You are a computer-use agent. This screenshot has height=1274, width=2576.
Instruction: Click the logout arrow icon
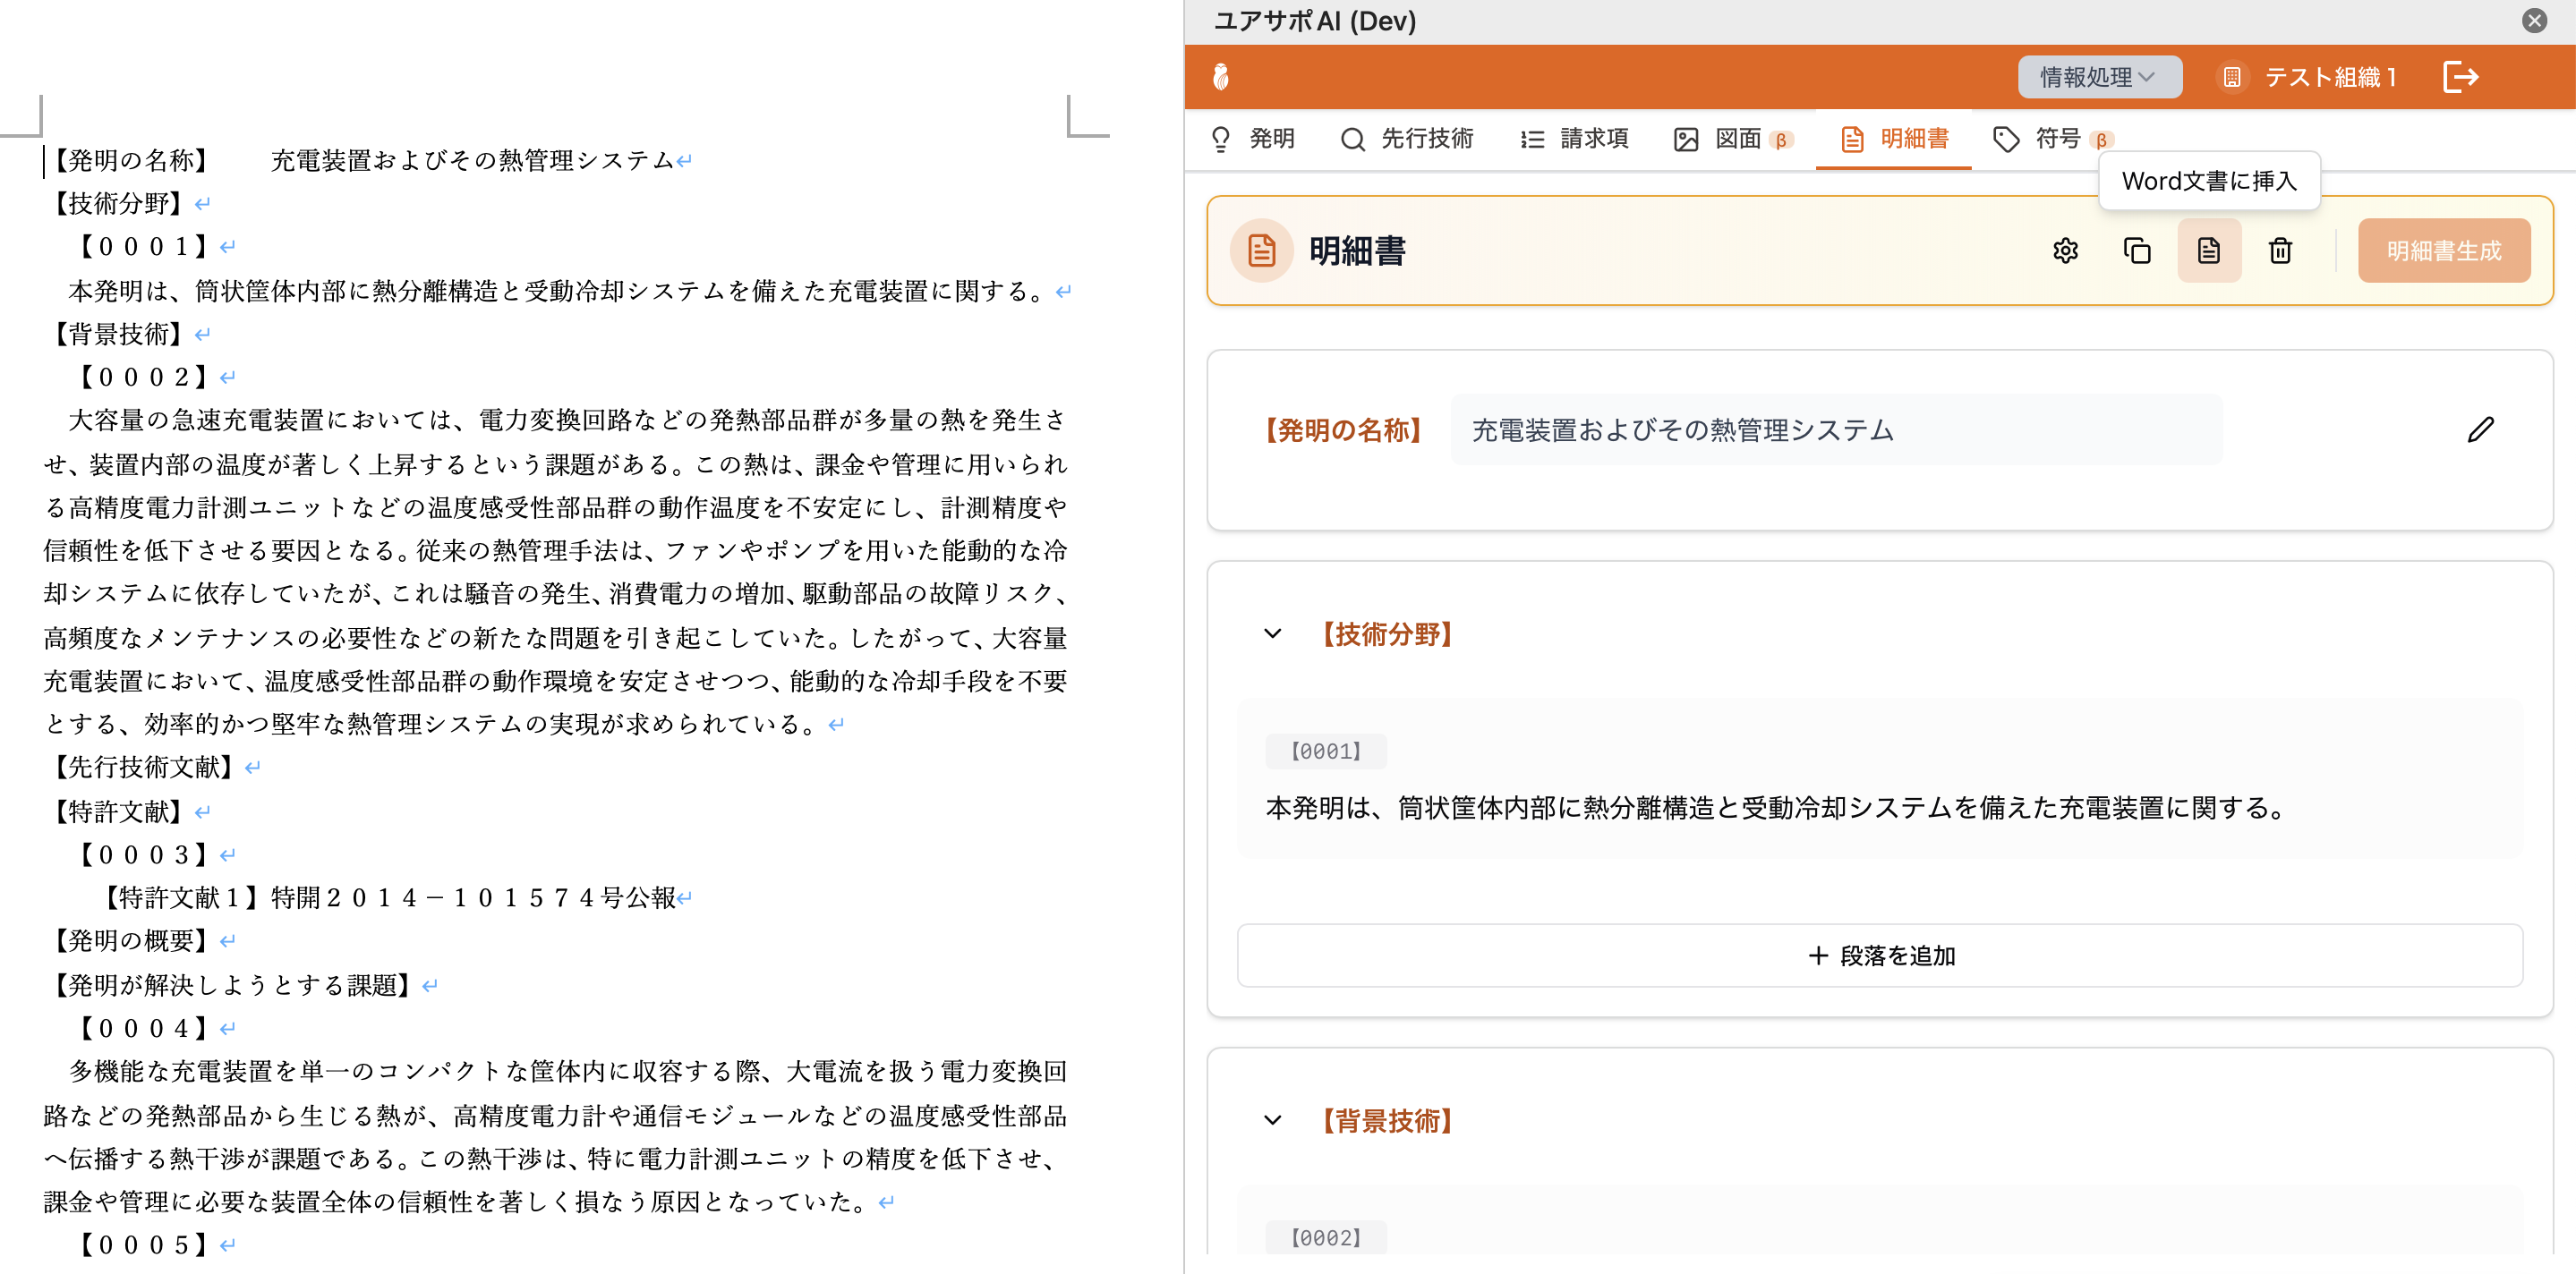point(2460,77)
